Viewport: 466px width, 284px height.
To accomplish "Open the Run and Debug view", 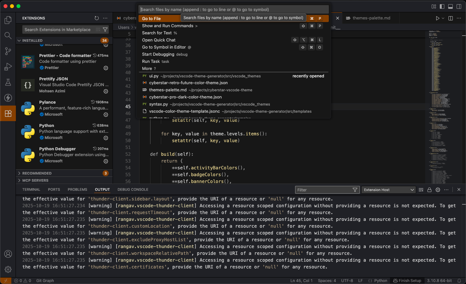I will (8, 67).
